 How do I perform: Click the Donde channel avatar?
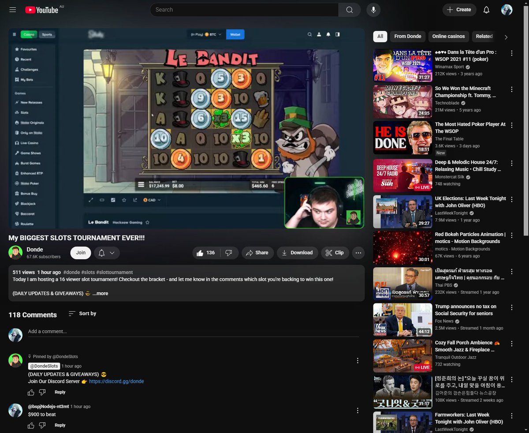tap(15, 253)
